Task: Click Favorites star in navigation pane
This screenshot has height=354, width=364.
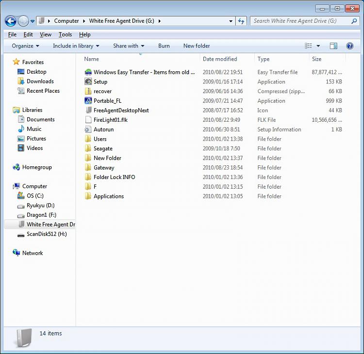Action: (16, 62)
